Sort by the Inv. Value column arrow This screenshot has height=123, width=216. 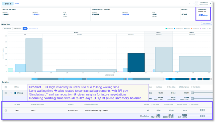[152, 104]
